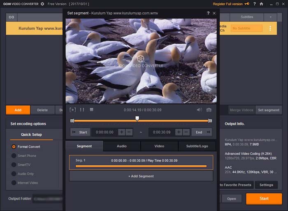Click the + Add Segment button
This screenshot has width=288, height=211.
(x=141, y=176)
